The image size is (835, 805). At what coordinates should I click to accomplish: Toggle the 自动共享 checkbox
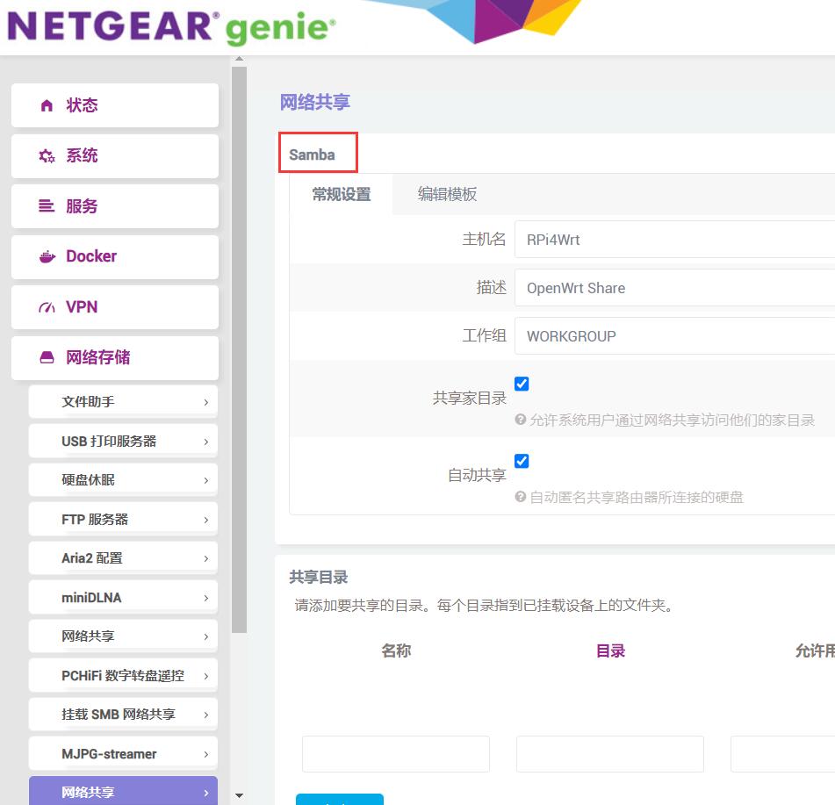[x=522, y=461]
